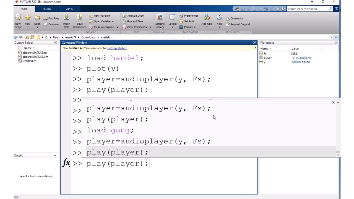Click marric72 in the address path
The width and height of the screenshot is (354, 199).
pos(71,37)
